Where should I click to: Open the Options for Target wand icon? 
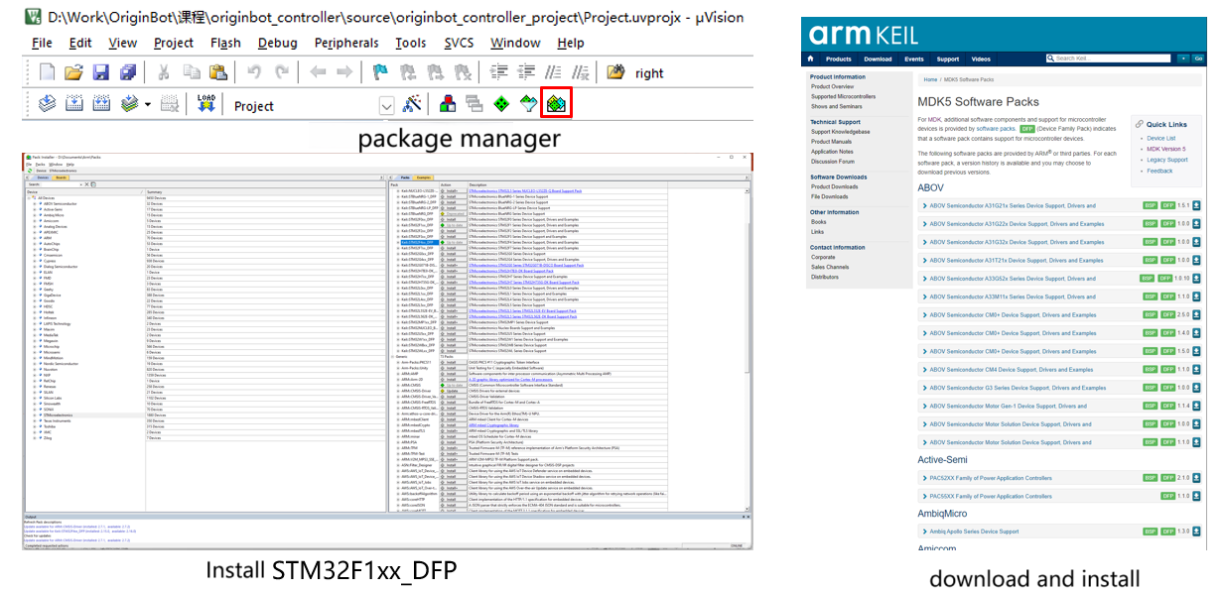413,104
